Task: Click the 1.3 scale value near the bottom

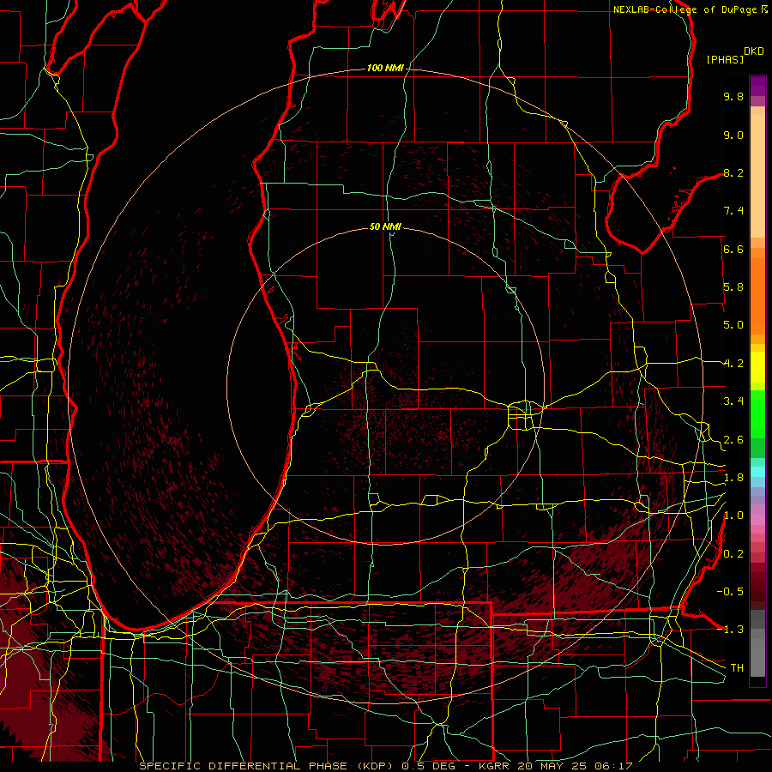Action: [733, 630]
